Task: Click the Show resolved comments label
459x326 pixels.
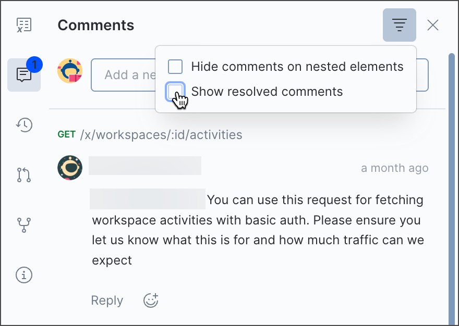Action: 267,92
